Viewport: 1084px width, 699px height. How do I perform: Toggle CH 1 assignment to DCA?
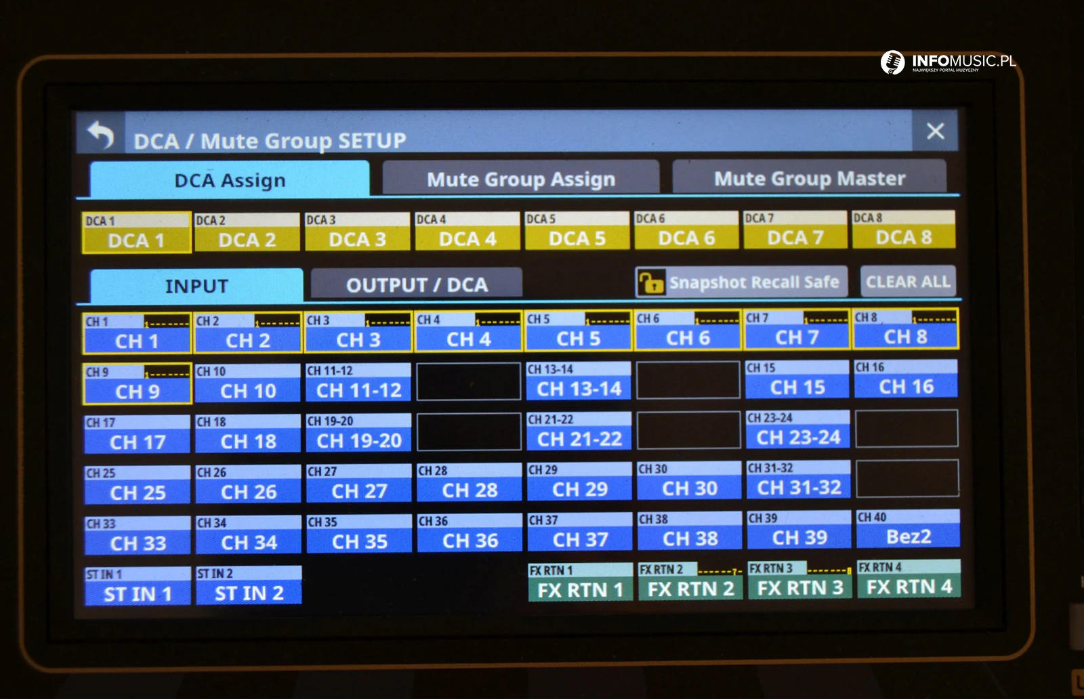137,333
